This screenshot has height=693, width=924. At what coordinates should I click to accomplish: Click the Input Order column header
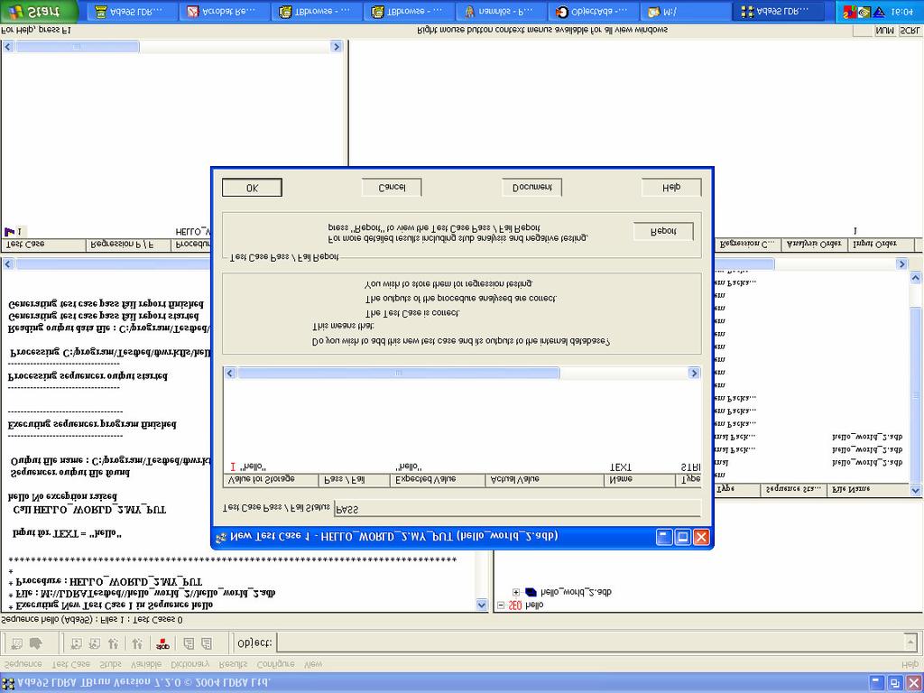tap(881, 245)
